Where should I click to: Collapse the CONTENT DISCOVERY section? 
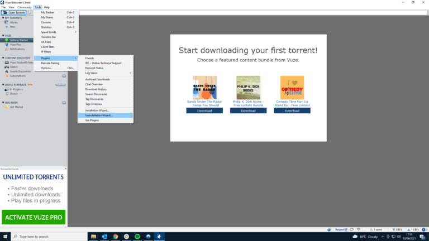tap(2, 57)
